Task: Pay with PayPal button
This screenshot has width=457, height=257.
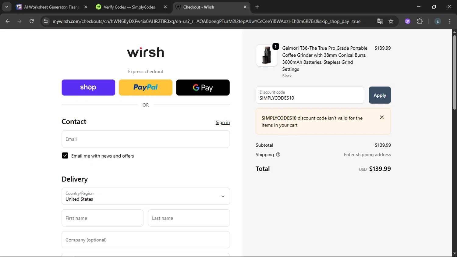Action: pyautogui.click(x=146, y=87)
